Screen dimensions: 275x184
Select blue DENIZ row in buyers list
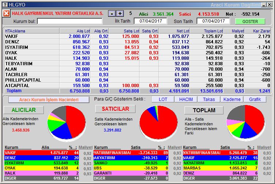tap(42, 158)
